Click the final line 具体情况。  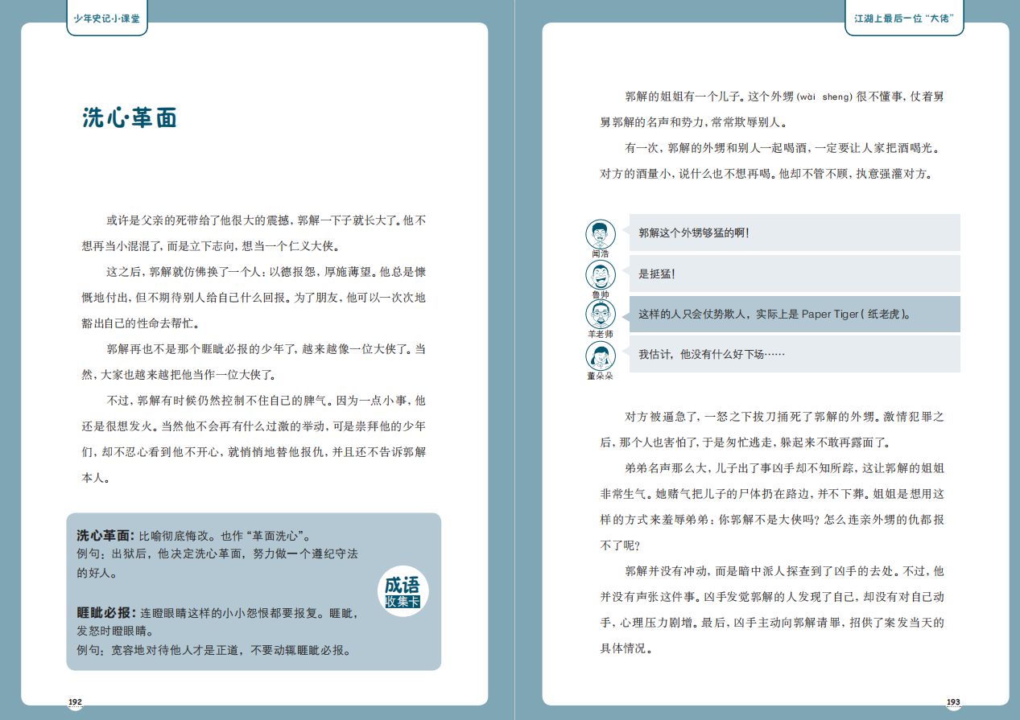tap(626, 648)
